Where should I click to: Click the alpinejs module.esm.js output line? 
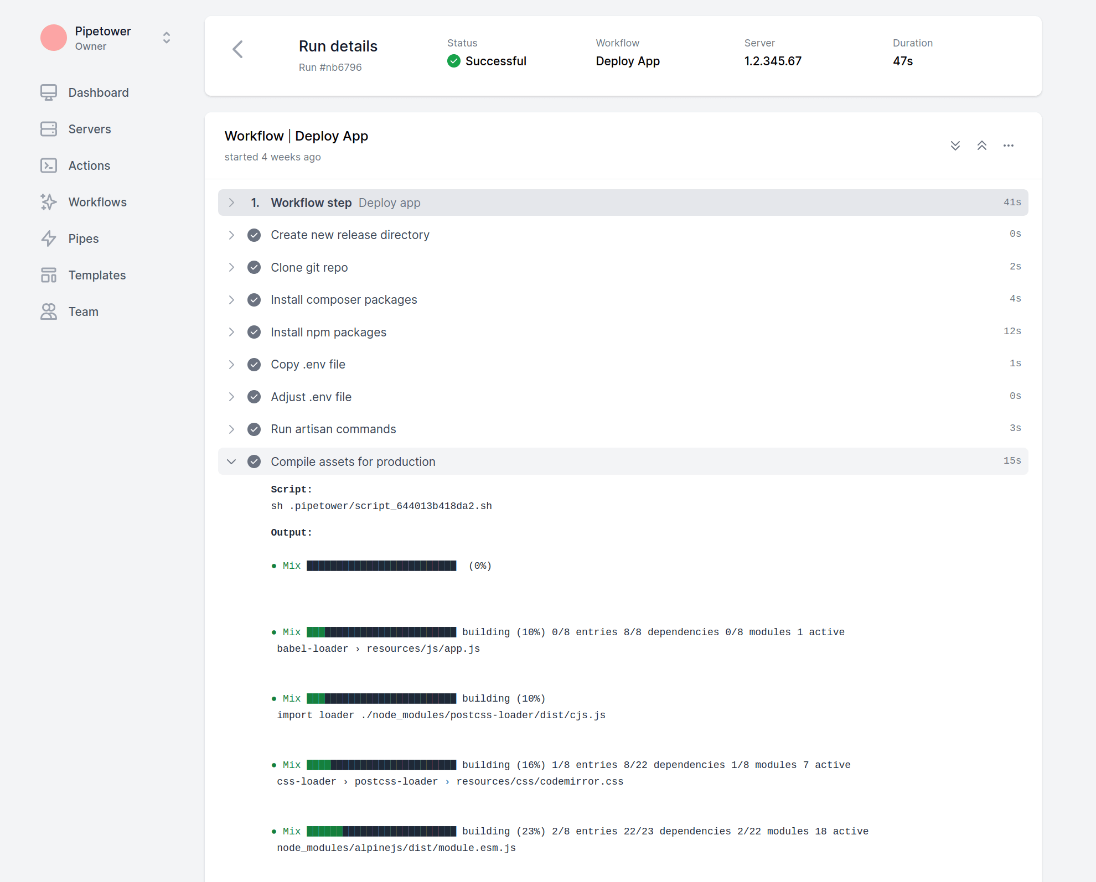pyautogui.click(x=396, y=848)
